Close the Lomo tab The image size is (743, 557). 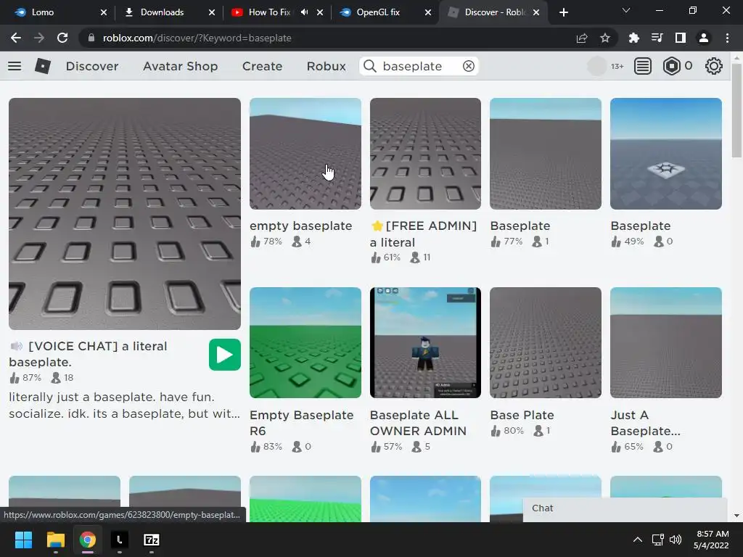click(x=104, y=12)
